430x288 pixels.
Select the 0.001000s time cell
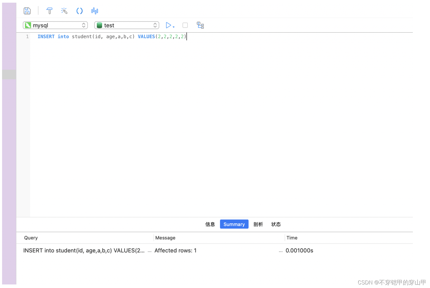click(x=299, y=251)
